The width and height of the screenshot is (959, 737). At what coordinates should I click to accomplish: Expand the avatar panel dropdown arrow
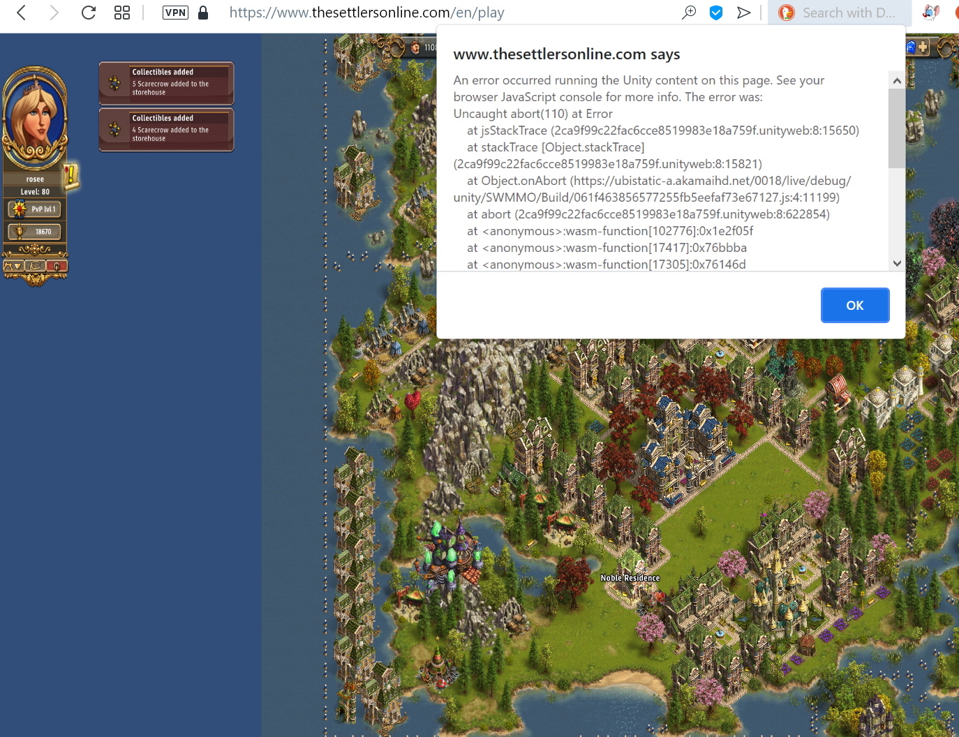(x=15, y=266)
